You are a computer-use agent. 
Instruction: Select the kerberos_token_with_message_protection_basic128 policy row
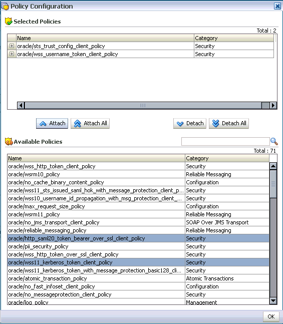138,270
